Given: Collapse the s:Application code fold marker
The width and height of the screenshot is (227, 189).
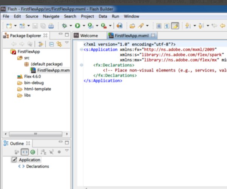Looking at the screenshot, I should click(x=82, y=50).
